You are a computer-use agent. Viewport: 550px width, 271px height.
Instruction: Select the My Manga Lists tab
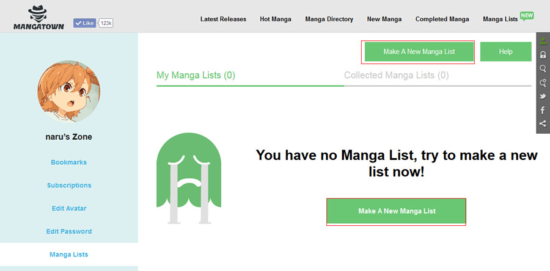196,75
